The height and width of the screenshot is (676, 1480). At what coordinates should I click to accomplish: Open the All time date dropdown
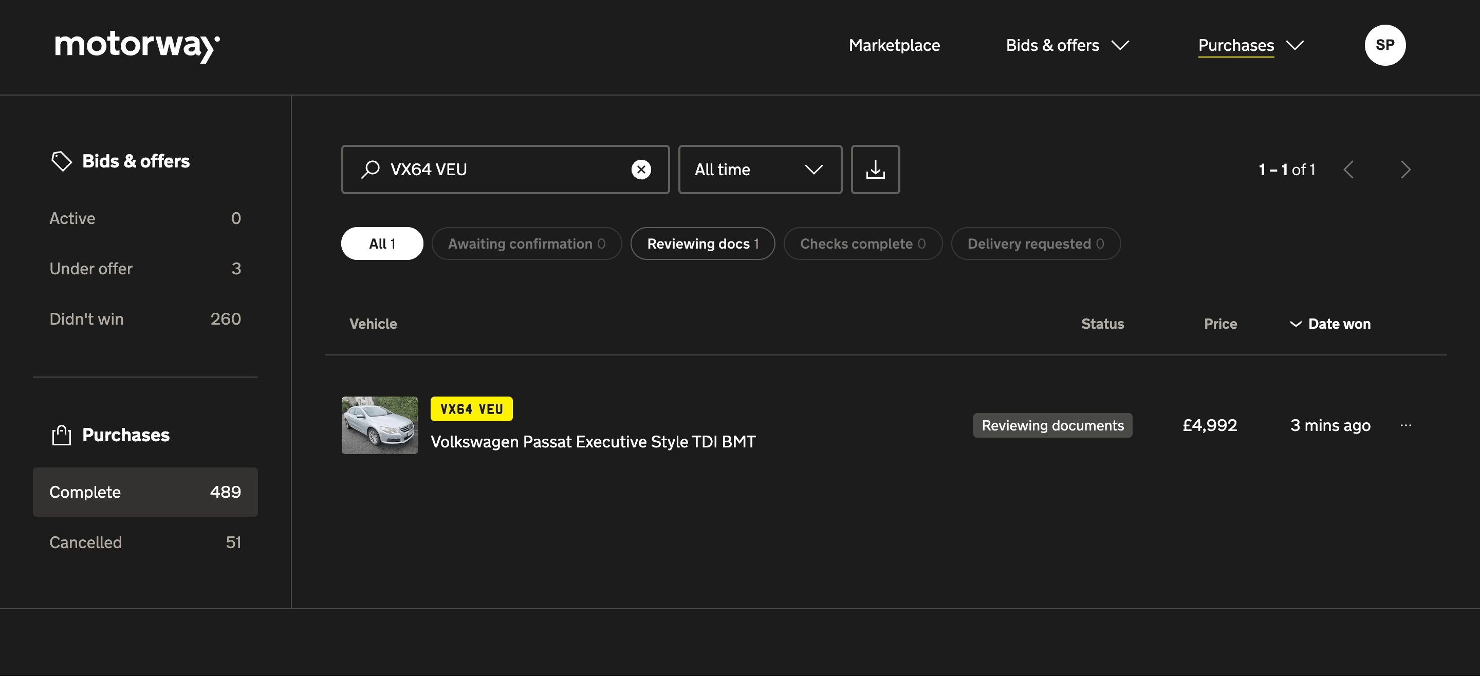click(760, 170)
